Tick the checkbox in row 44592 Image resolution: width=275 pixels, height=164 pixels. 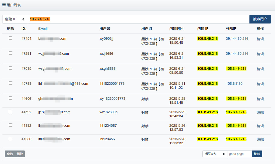[10, 112]
